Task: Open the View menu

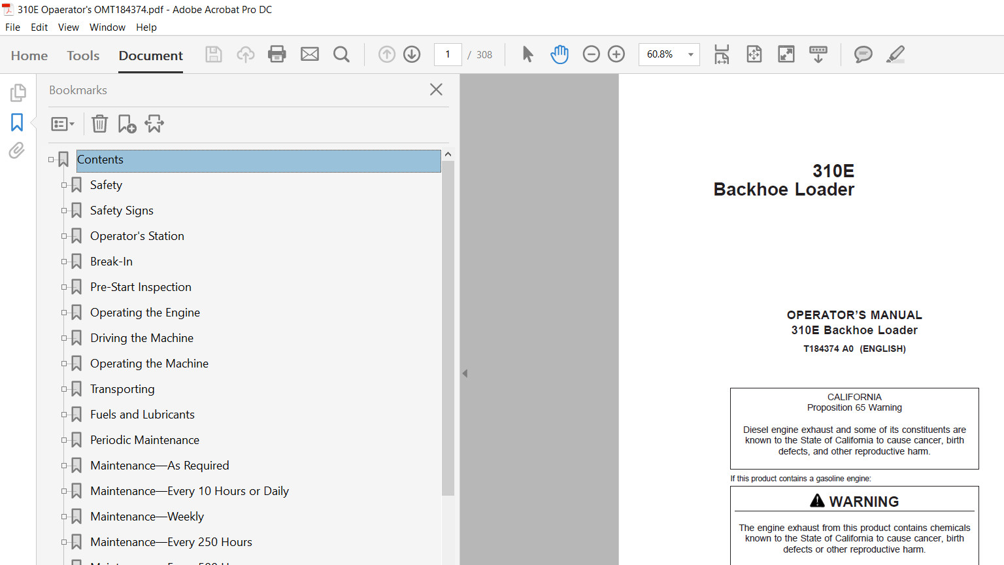Action: (69, 27)
